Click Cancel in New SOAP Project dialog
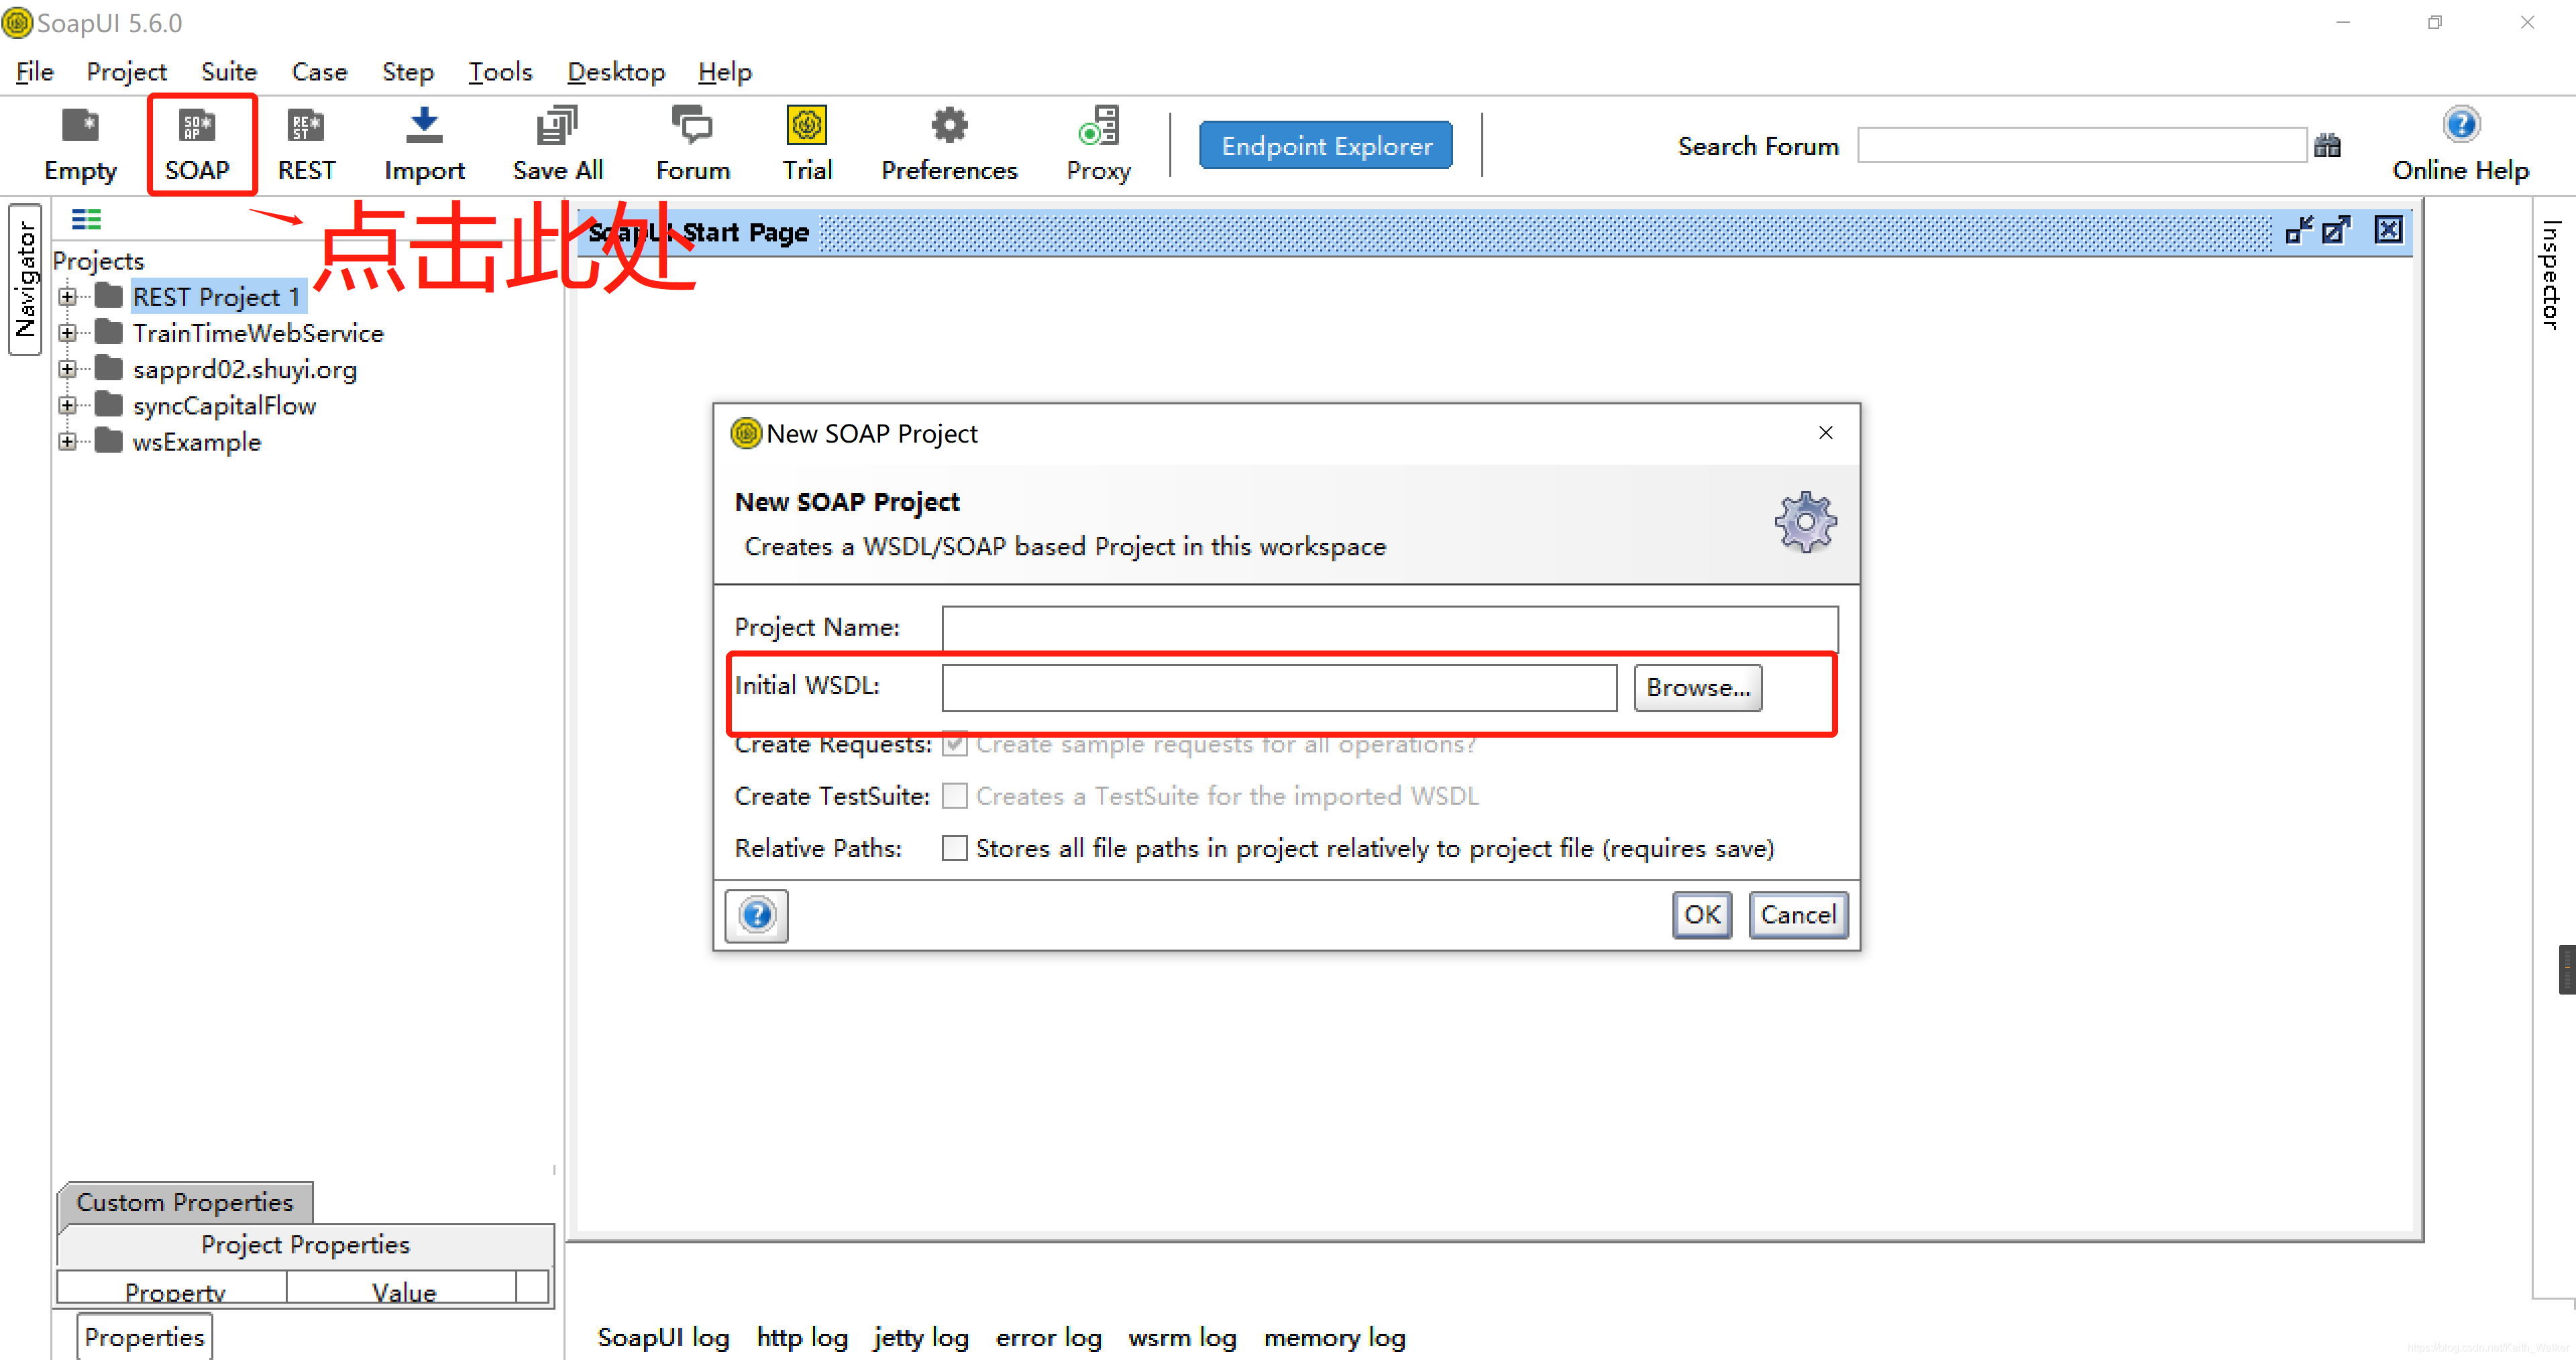 [x=1798, y=915]
